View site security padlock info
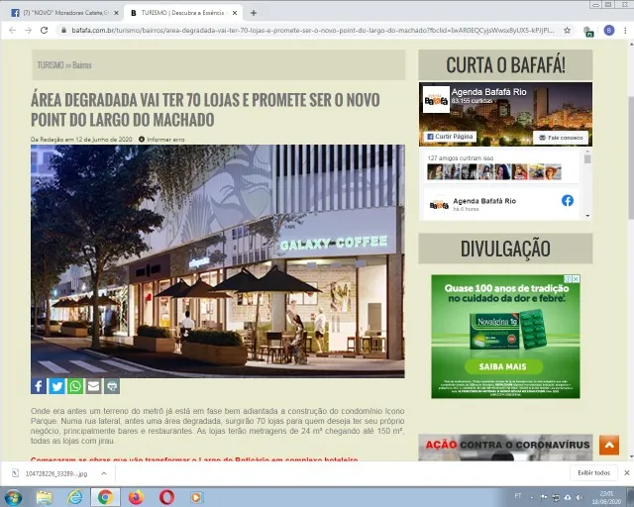 coord(63,31)
